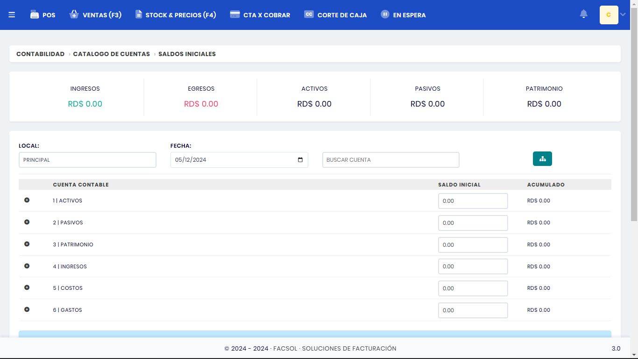Click the user avatar labeled C

pyautogui.click(x=609, y=15)
